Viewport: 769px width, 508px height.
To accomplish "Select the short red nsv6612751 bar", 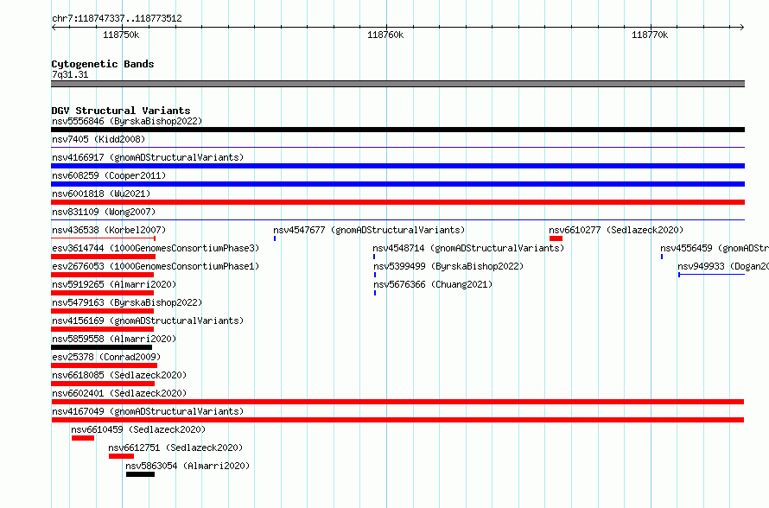I will pyautogui.click(x=121, y=456).
